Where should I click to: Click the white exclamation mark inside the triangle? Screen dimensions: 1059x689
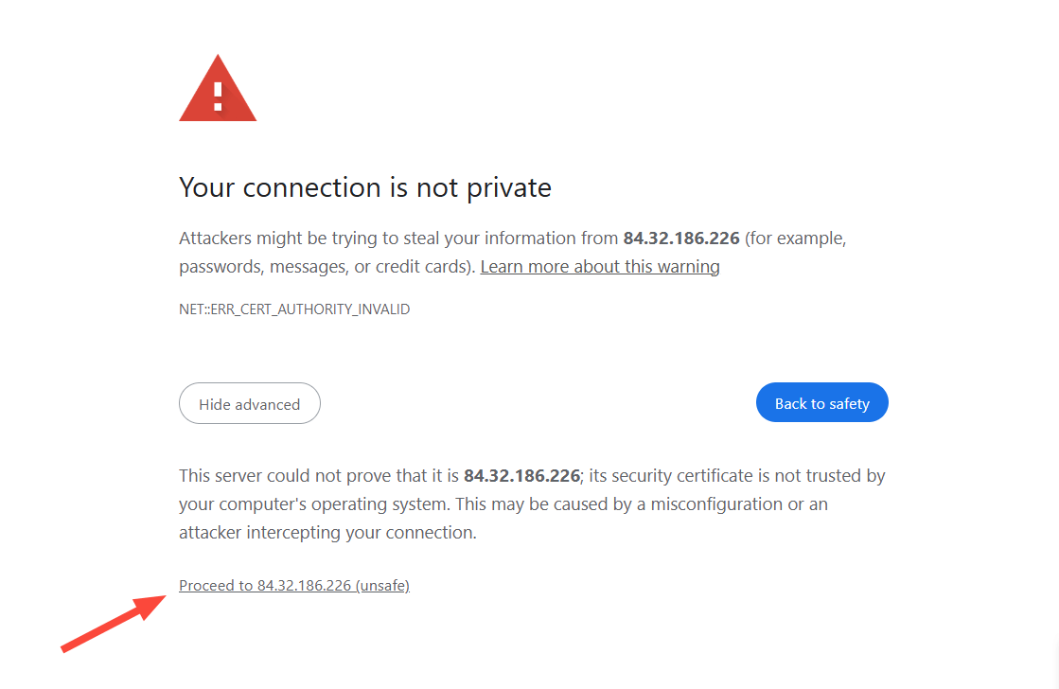pos(218,95)
